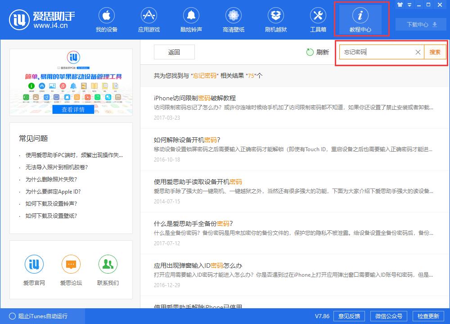Open the skin shirt icon in title bar

(400, 4)
